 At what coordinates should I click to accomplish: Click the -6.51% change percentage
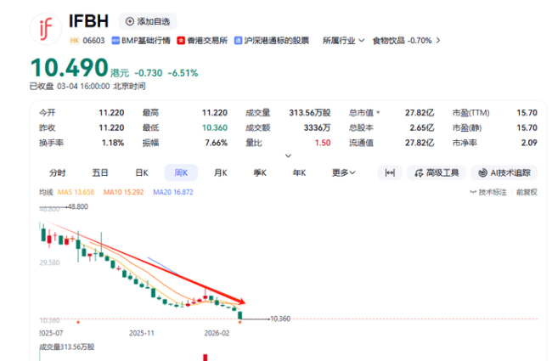[x=183, y=73]
